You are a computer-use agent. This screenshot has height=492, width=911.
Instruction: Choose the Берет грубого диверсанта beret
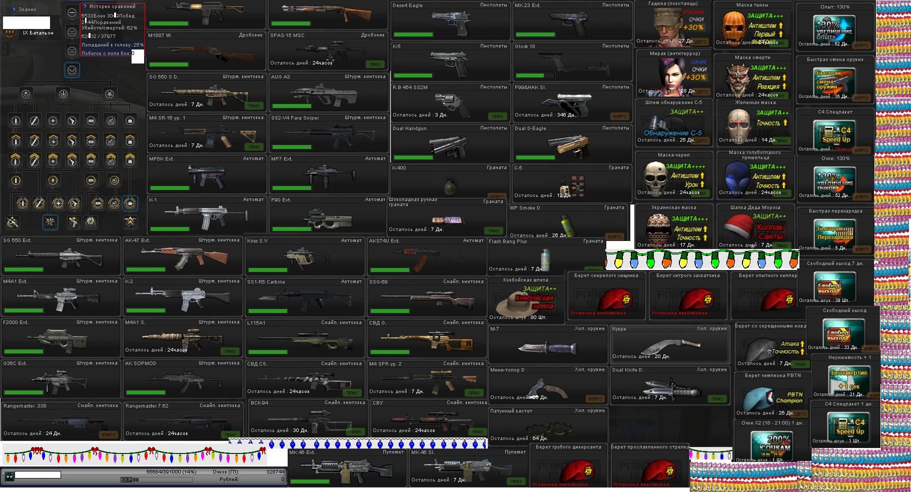pyautogui.click(x=569, y=465)
